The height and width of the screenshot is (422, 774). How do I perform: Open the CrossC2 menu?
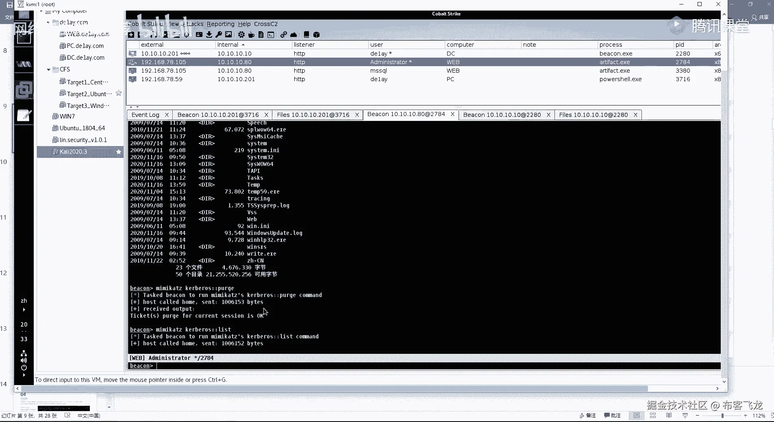tap(266, 24)
